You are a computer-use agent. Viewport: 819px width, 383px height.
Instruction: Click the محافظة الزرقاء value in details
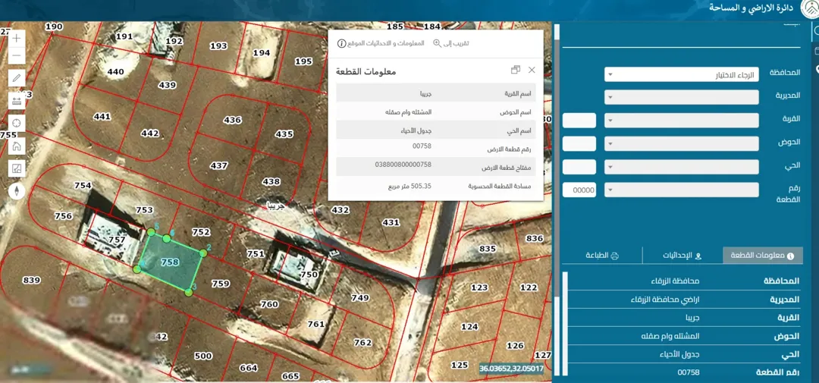675,281
